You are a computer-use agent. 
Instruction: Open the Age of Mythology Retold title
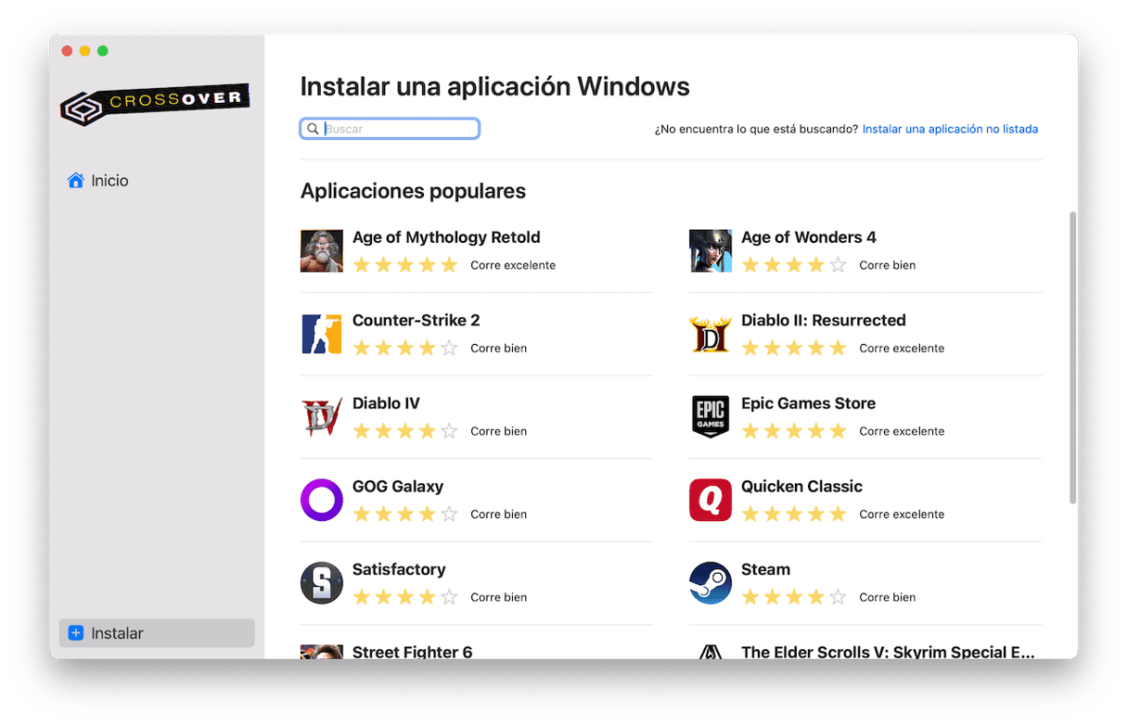point(446,237)
